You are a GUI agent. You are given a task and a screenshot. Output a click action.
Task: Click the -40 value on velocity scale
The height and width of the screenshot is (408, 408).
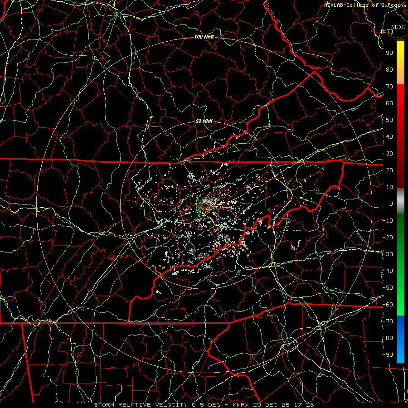coord(388,271)
